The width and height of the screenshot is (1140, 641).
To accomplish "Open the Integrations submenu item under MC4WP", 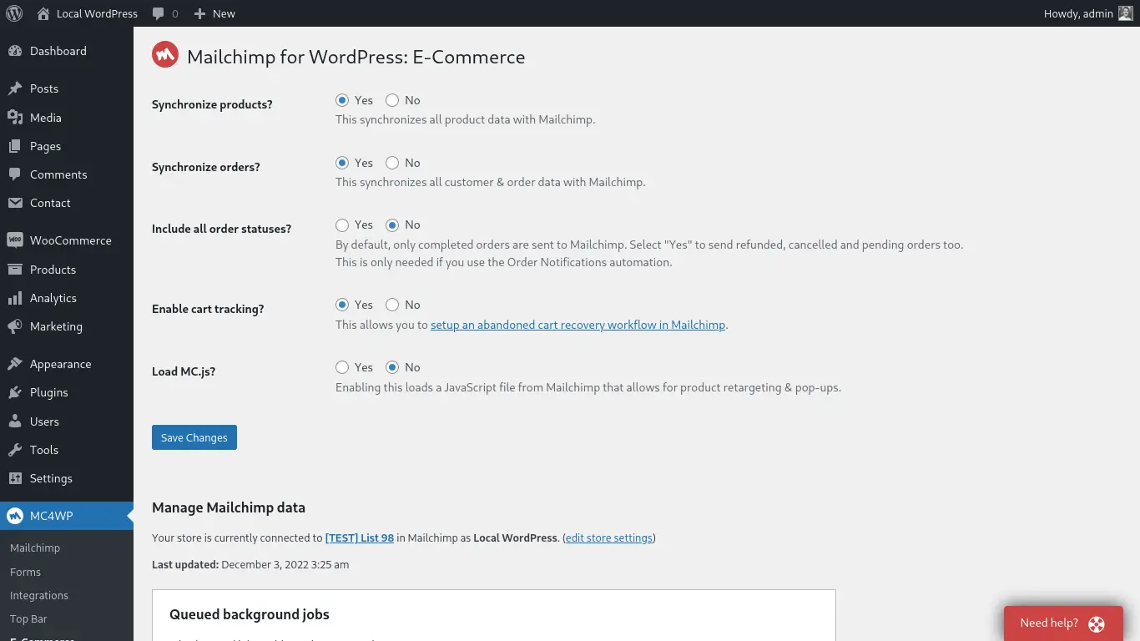I will [x=39, y=595].
